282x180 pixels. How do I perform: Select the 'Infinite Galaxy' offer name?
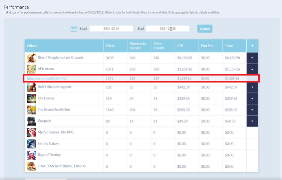point(48,143)
